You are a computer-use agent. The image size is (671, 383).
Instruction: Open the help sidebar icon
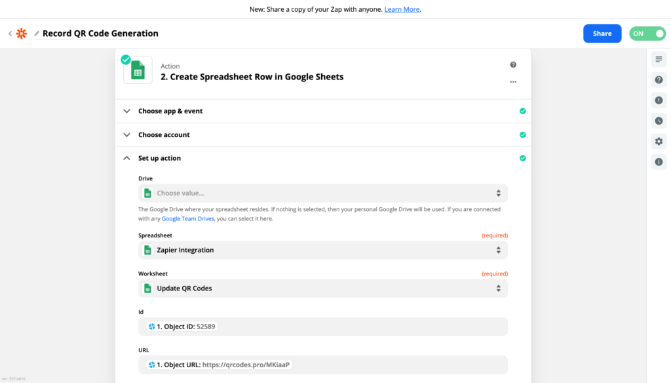tap(658, 79)
